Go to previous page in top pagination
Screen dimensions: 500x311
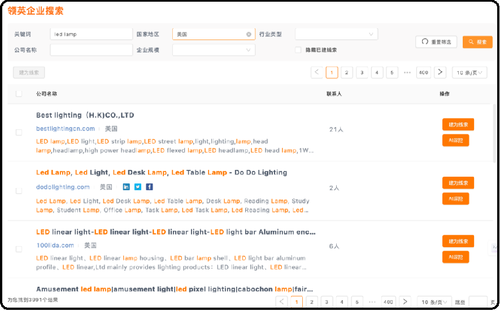pos(316,72)
